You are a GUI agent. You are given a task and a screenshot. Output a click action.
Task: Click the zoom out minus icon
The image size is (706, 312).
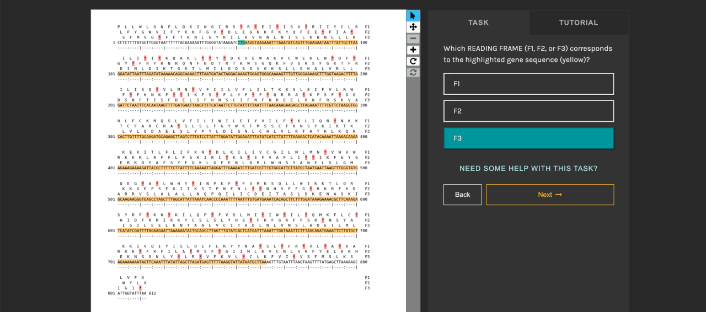413,39
